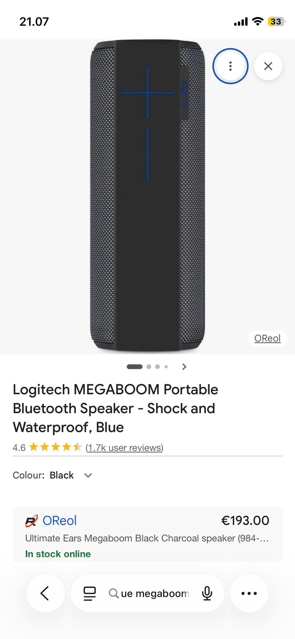Tap the magnifier search icon
This screenshot has width=295, height=639.
coord(113,594)
